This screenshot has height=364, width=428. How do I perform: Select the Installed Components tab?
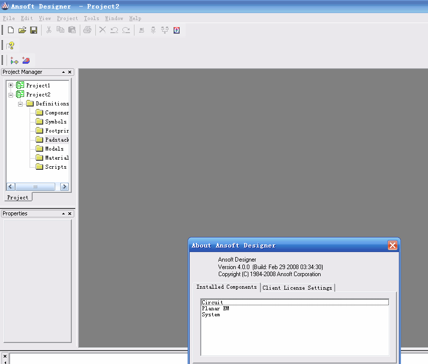click(227, 287)
